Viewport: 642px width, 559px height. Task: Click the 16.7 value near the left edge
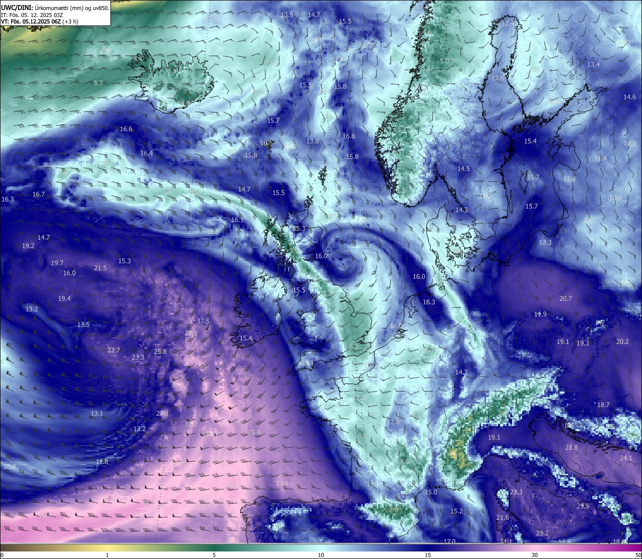(x=39, y=195)
